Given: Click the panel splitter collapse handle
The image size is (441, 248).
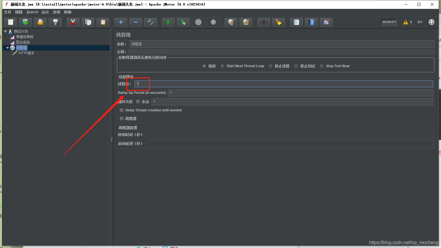Looking at the screenshot, I should [112, 139].
